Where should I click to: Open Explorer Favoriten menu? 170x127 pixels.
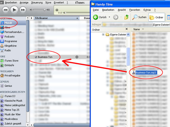135,10
